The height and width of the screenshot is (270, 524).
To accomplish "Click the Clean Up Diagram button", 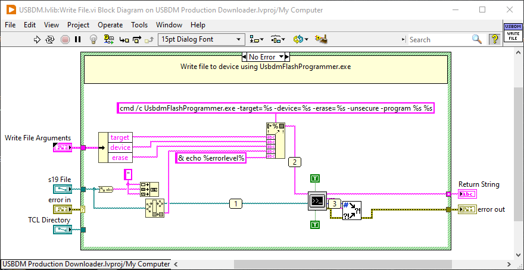I will pos(321,39).
